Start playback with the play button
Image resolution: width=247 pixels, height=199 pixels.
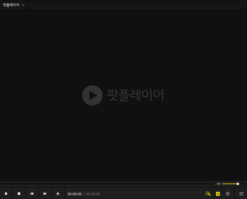(x=6, y=194)
